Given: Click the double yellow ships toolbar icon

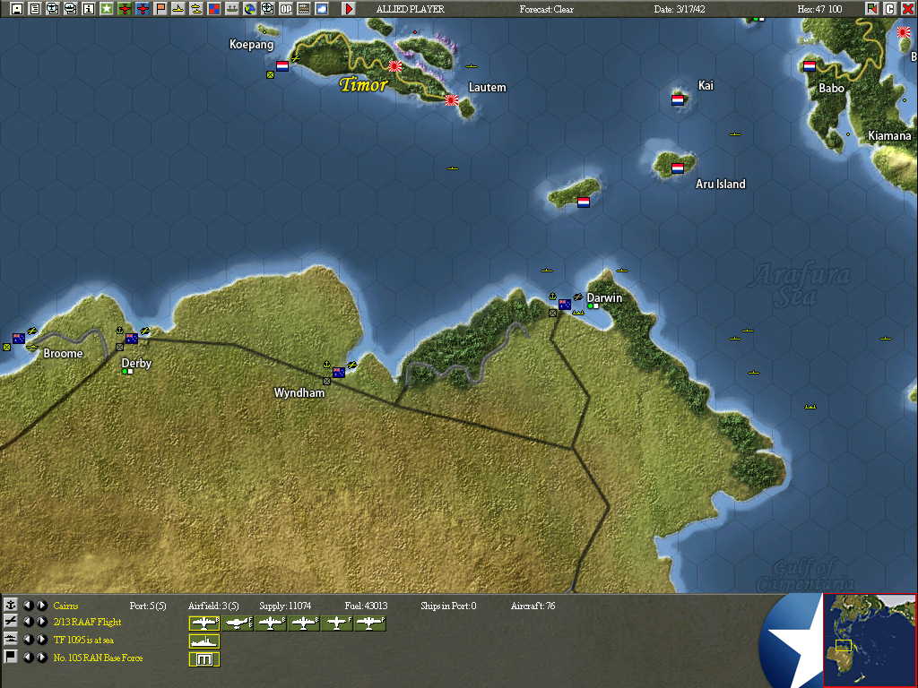Looking at the screenshot, I should 196,9.
